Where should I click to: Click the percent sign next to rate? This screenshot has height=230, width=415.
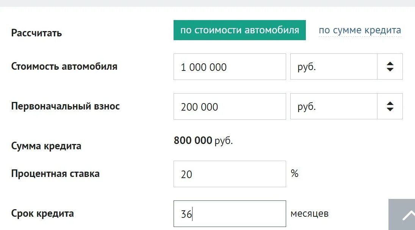294,174
